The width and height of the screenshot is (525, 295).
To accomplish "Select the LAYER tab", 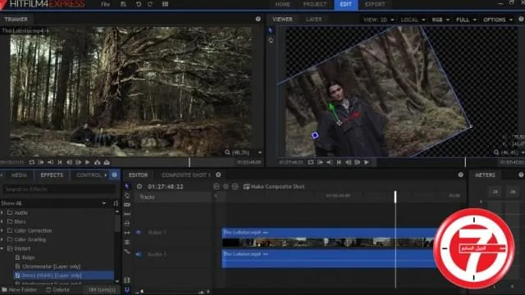I will click(313, 20).
